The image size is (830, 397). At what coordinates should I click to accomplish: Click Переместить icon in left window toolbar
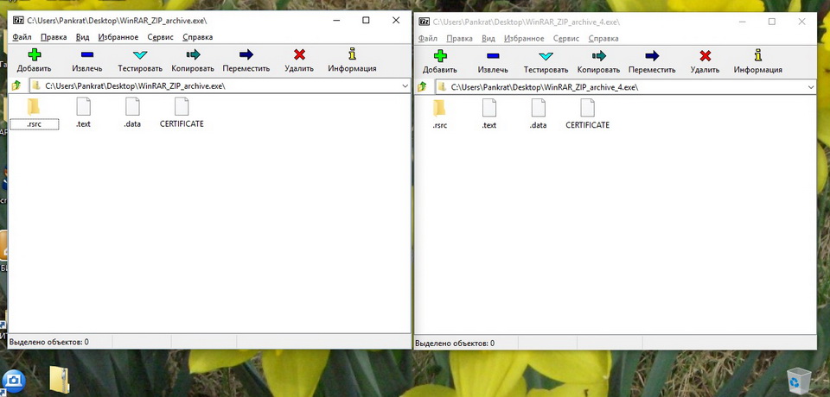tap(246, 54)
